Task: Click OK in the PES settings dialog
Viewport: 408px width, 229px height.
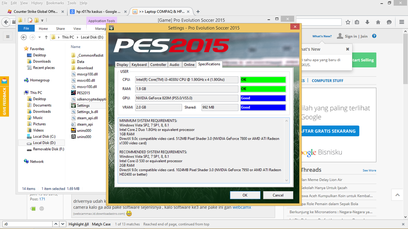Action: (245, 195)
